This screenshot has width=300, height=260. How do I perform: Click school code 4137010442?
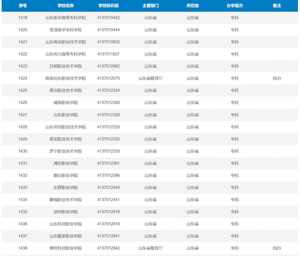coord(109,18)
